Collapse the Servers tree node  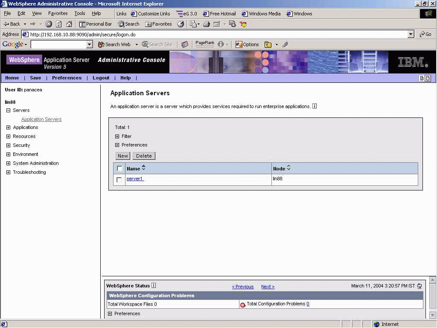pos(9,111)
